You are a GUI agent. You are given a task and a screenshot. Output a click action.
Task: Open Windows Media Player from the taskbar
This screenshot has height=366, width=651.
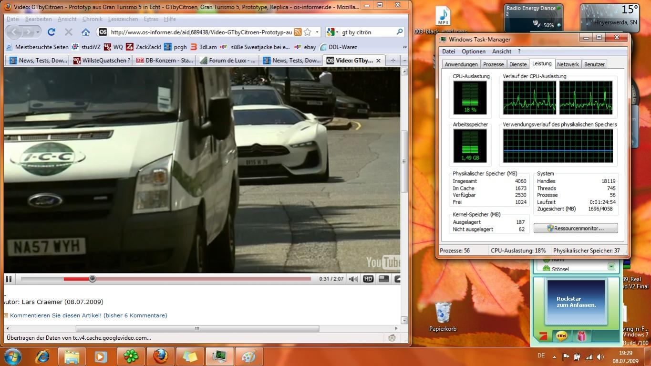tap(101, 356)
